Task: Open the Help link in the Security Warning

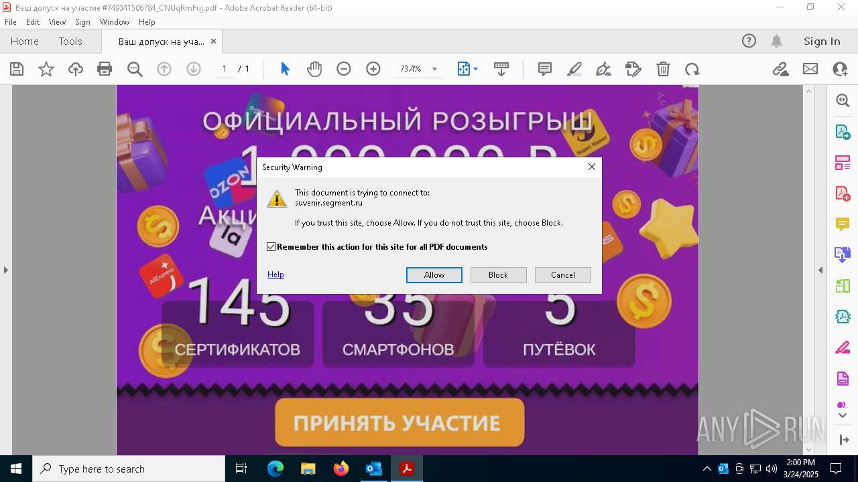Action: 275,274
